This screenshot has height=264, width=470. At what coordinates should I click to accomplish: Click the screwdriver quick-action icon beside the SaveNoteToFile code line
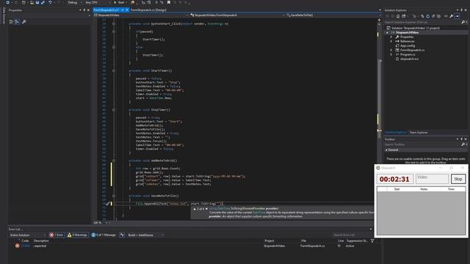click(108, 204)
